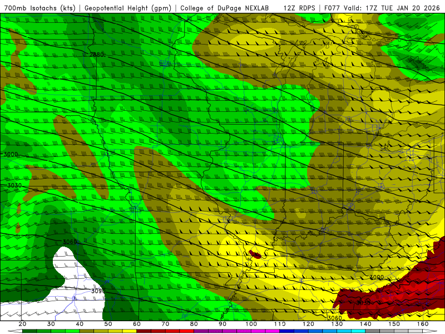Click the "F077" forecast hour text

(332, 8)
